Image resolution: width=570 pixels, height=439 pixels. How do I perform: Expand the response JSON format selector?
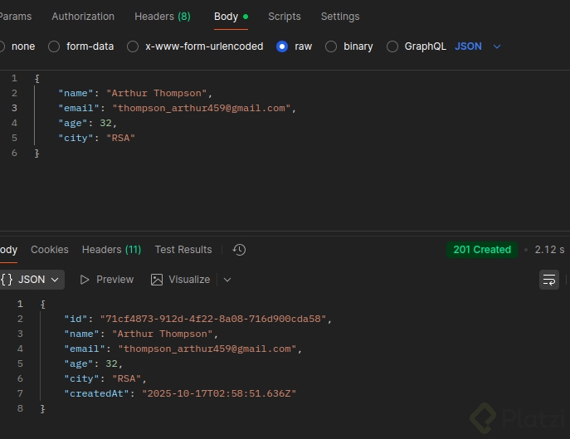point(32,280)
